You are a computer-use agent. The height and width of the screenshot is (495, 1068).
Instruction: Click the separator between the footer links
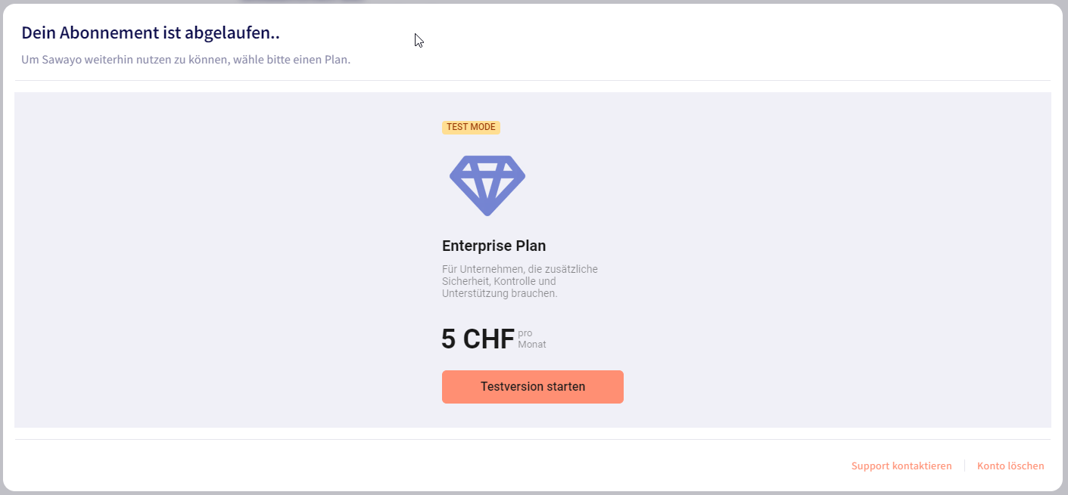coord(964,466)
